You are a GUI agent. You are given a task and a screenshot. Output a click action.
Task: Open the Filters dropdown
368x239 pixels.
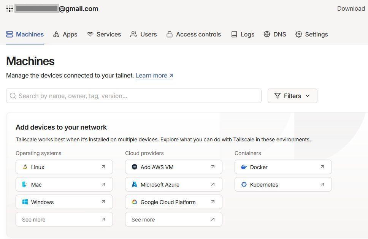pos(292,96)
